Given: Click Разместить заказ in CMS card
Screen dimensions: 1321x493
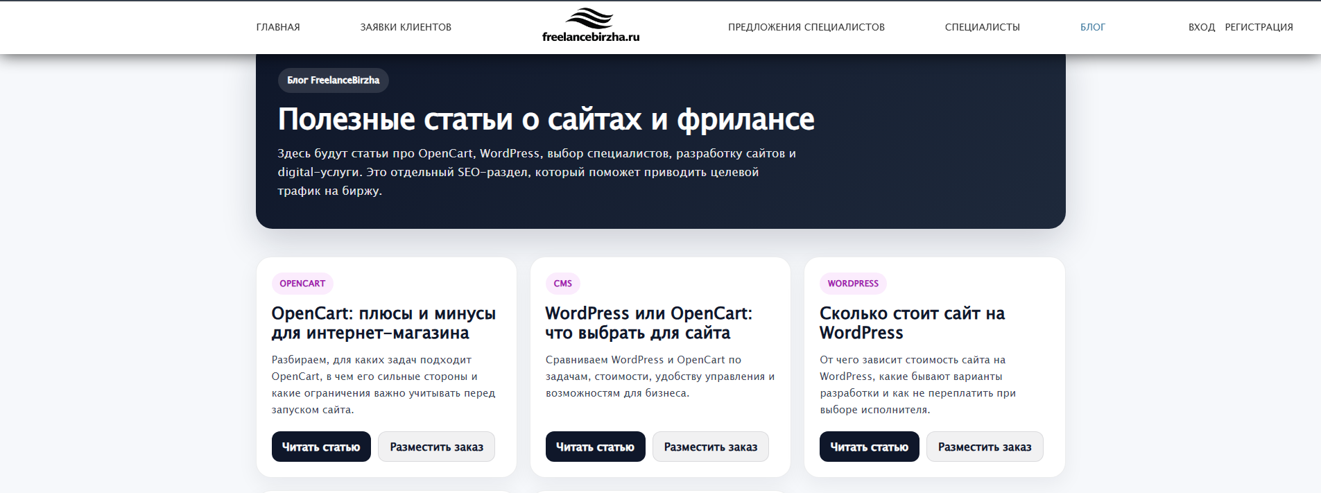Looking at the screenshot, I should [x=711, y=447].
